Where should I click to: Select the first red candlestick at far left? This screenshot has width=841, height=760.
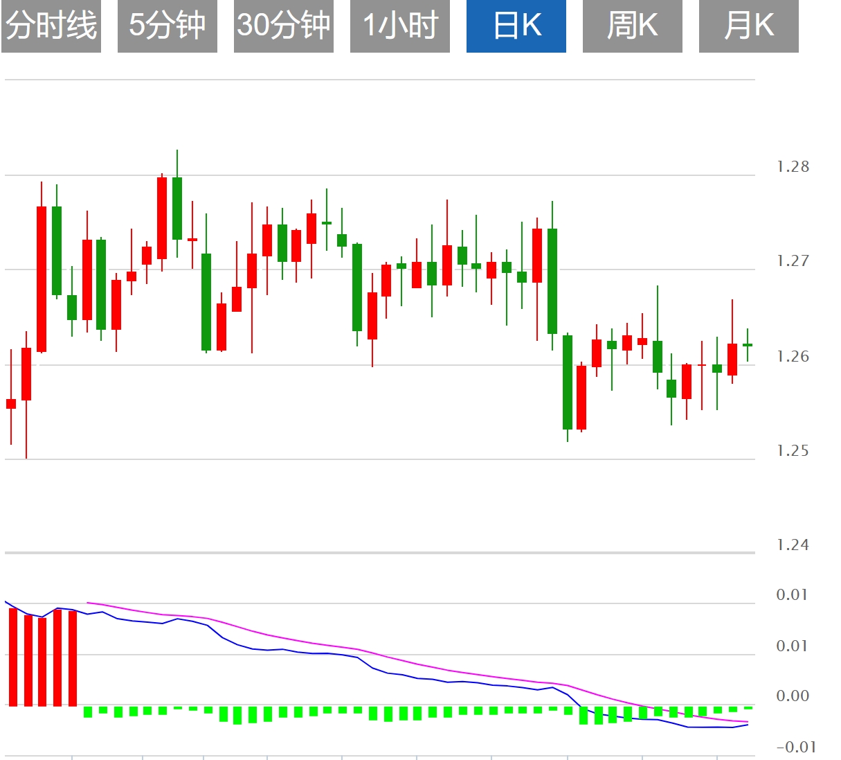tap(11, 403)
